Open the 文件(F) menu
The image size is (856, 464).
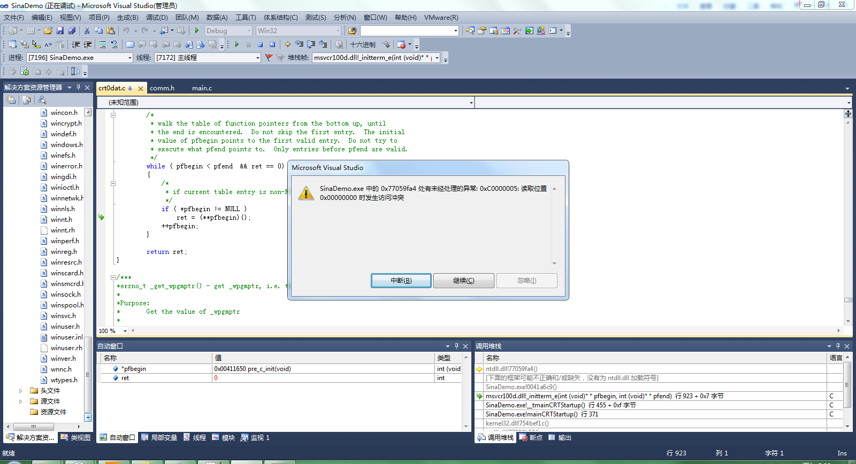coord(14,18)
